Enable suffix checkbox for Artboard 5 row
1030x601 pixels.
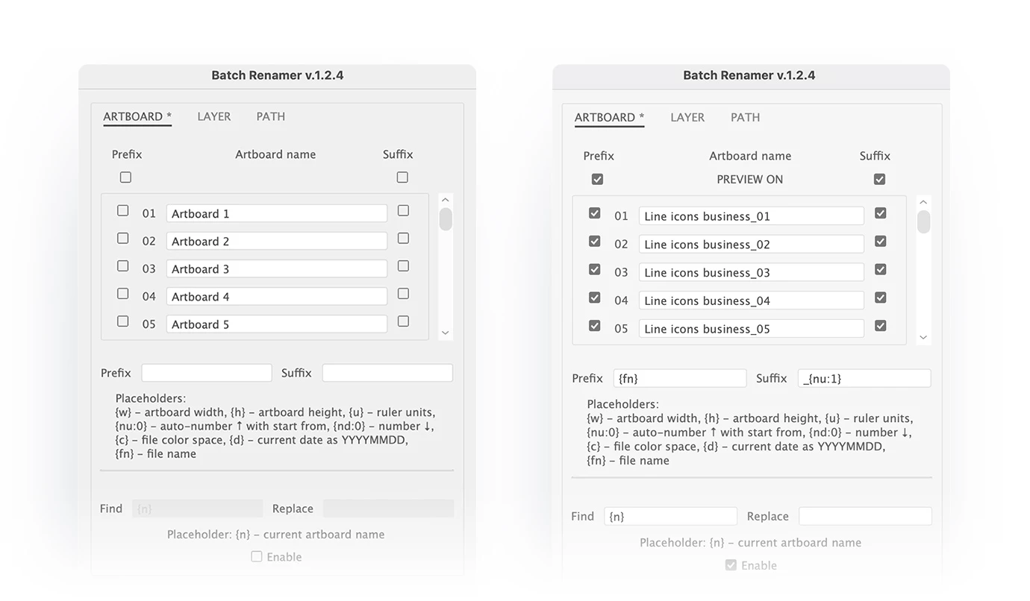tap(403, 321)
